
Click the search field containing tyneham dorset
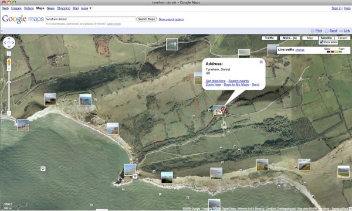pyautogui.click(x=90, y=19)
